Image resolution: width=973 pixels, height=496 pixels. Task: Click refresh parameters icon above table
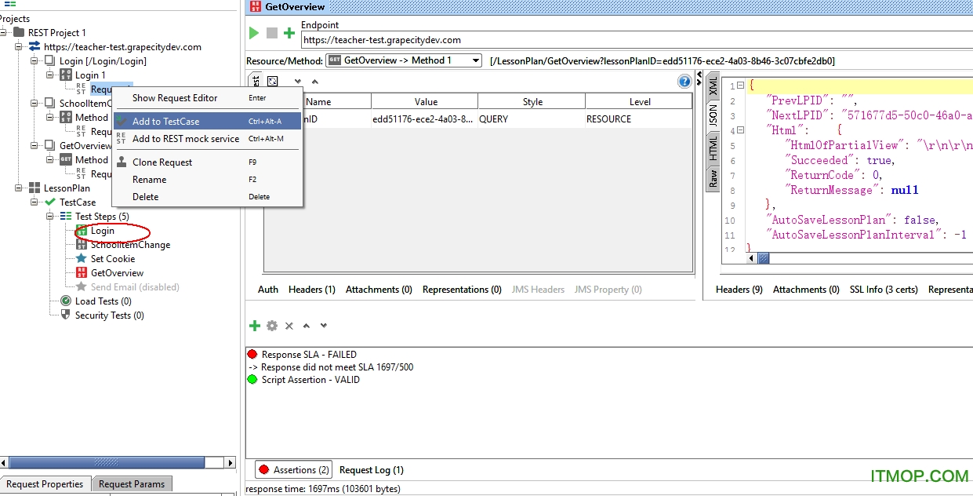coord(272,81)
